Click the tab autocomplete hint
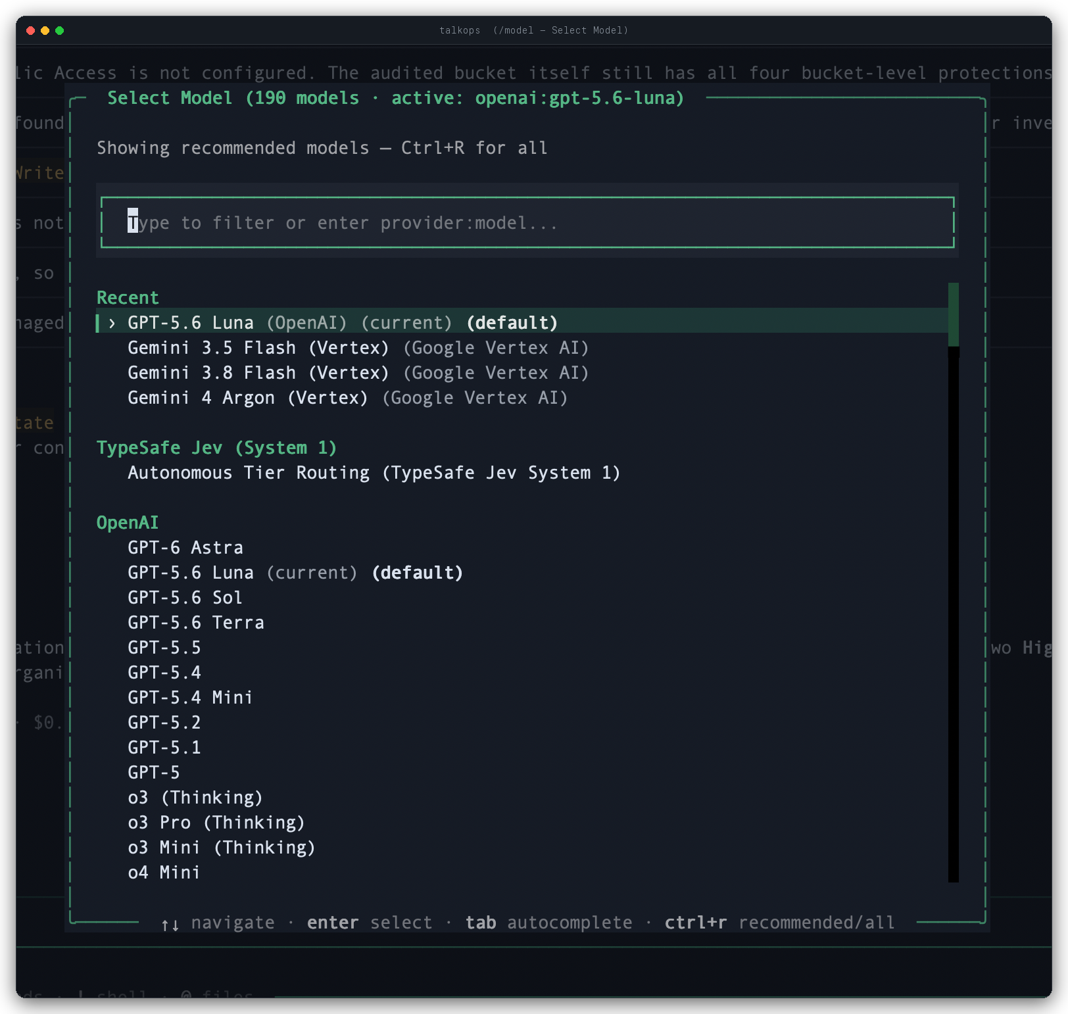1068x1014 pixels. click(x=548, y=923)
